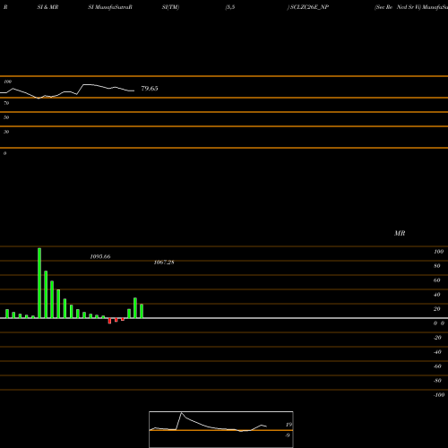Viewport: 448px width, 448px height.
Task: Click the first red negative MR bar
Action: tap(109, 321)
